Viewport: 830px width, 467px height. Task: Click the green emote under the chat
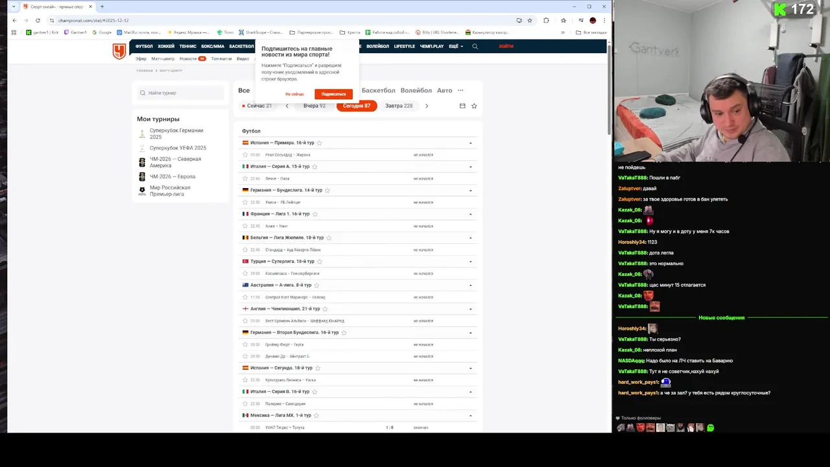point(711,428)
